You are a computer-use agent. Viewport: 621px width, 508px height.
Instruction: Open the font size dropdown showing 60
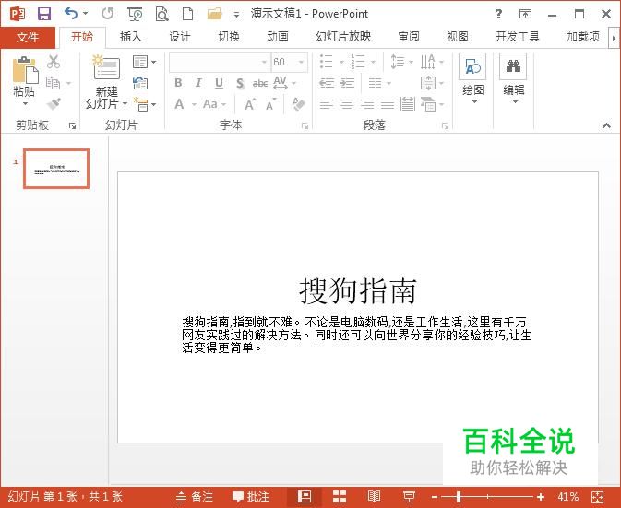tap(302, 62)
